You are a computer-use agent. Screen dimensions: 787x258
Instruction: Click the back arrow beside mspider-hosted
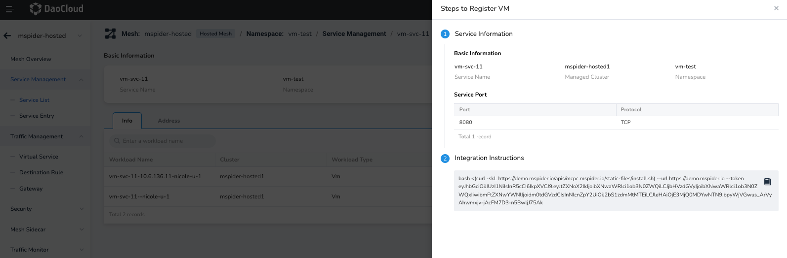pyautogui.click(x=7, y=35)
